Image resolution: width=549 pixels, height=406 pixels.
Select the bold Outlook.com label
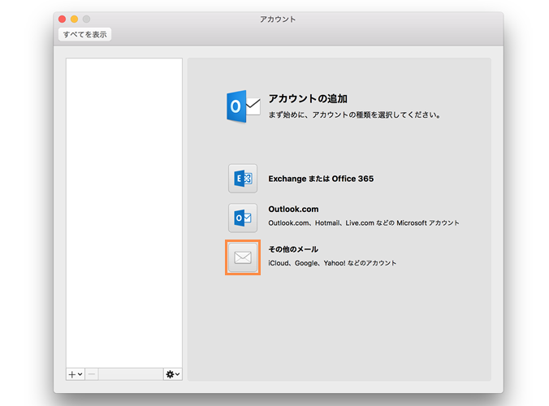click(294, 209)
